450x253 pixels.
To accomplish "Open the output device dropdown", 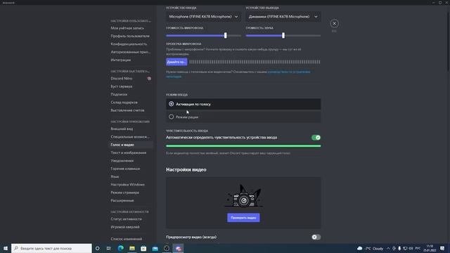I will click(283, 17).
